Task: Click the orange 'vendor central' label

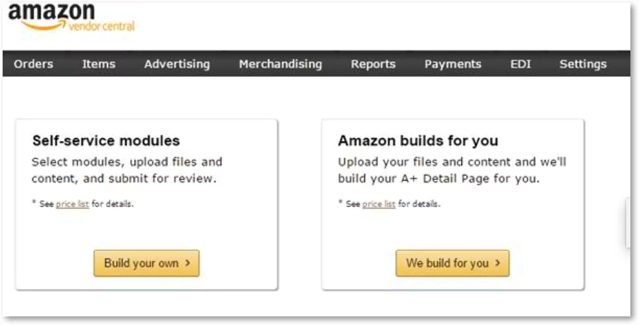Action: [x=101, y=26]
